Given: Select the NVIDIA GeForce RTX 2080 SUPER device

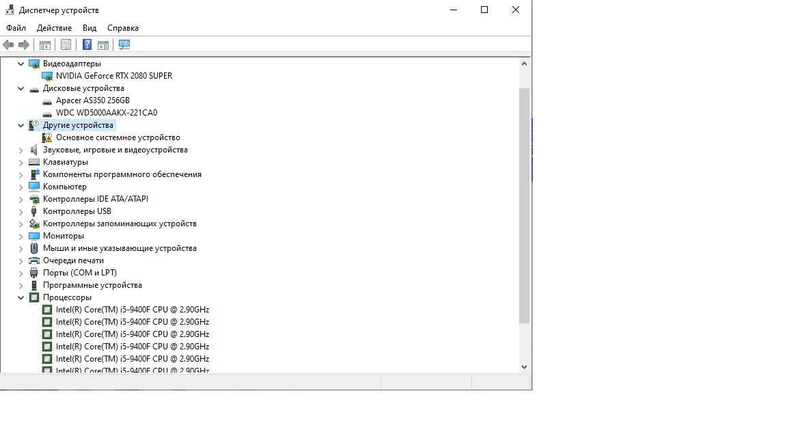Looking at the screenshot, I should coord(114,76).
